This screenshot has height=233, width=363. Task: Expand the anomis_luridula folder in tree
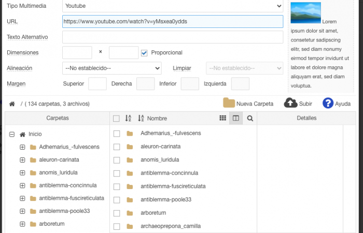22,172
